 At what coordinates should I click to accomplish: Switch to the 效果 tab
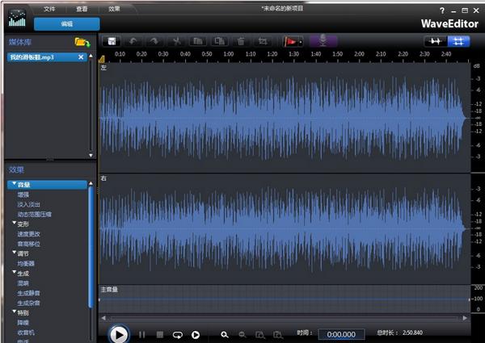coord(114,8)
